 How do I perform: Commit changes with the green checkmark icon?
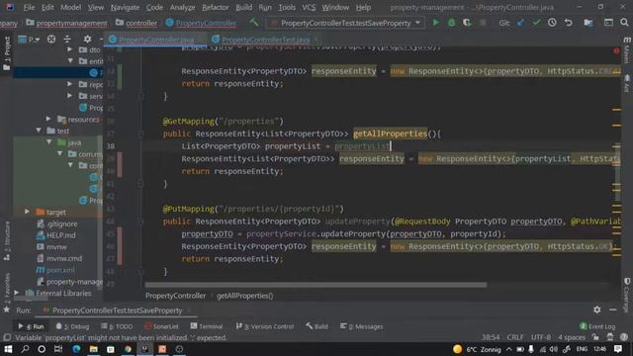click(536, 23)
